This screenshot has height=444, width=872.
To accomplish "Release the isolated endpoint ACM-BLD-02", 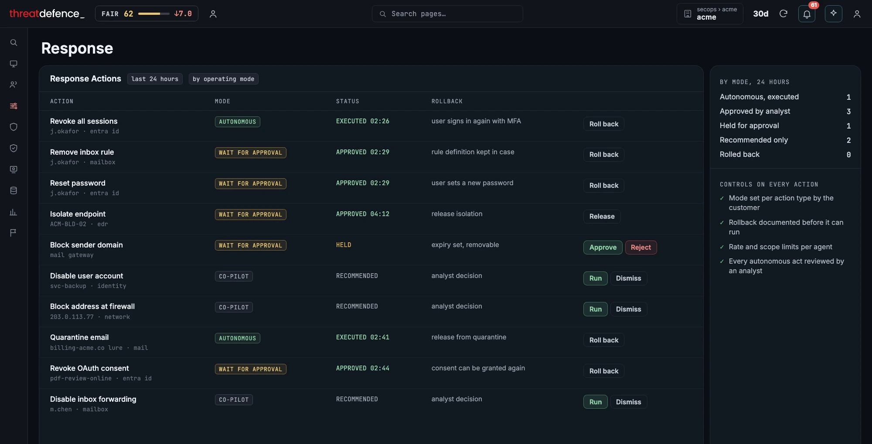I will pyautogui.click(x=602, y=216).
